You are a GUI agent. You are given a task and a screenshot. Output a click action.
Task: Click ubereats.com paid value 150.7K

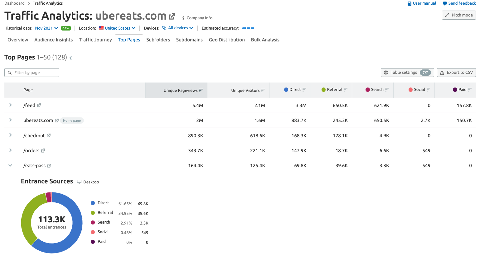click(x=464, y=121)
